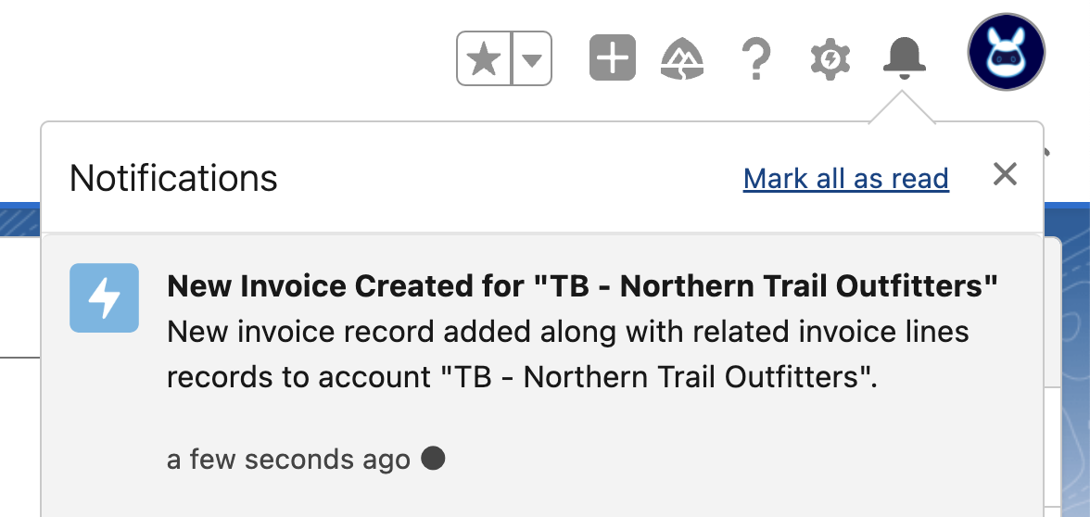The image size is (1090, 517).
Task: Click the star favorites icon
Action: click(485, 59)
